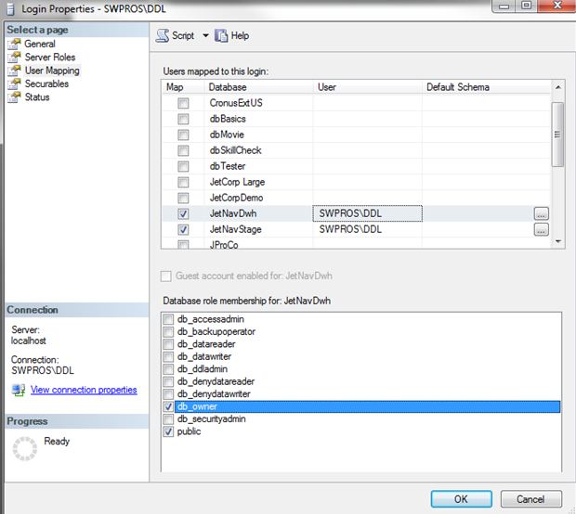Click the Status page icon
Viewport: 576px width, 514px height.
(x=14, y=96)
